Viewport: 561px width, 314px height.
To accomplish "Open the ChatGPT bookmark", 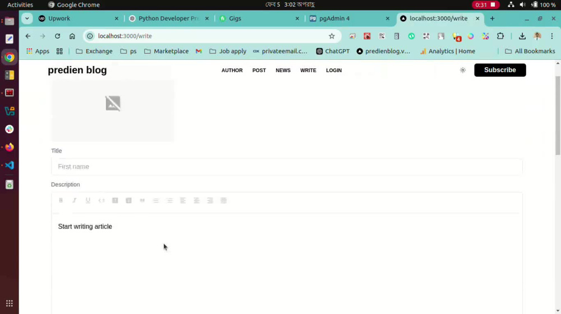I will click(x=333, y=51).
